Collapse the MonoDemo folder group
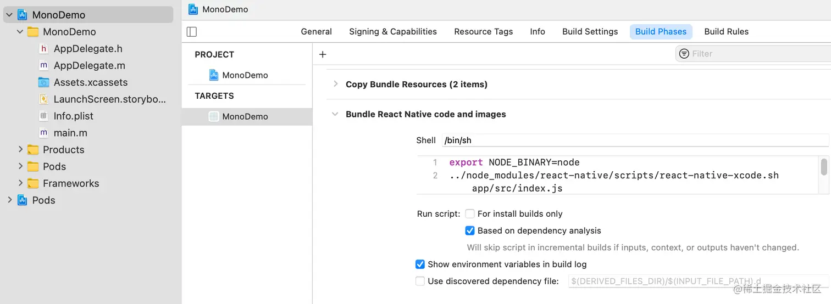 pyautogui.click(x=20, y=32)
